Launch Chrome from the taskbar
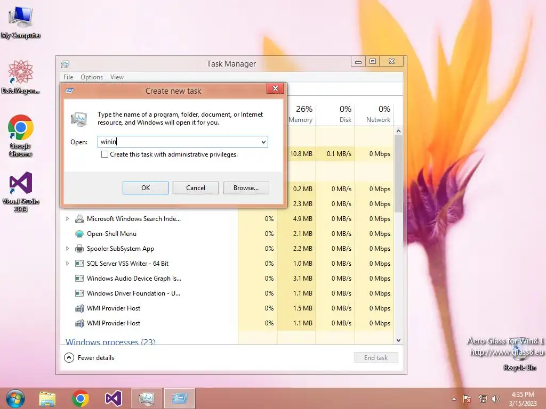Image resolution: width=546 pixels, height=409 pixels. click(81, 398)
